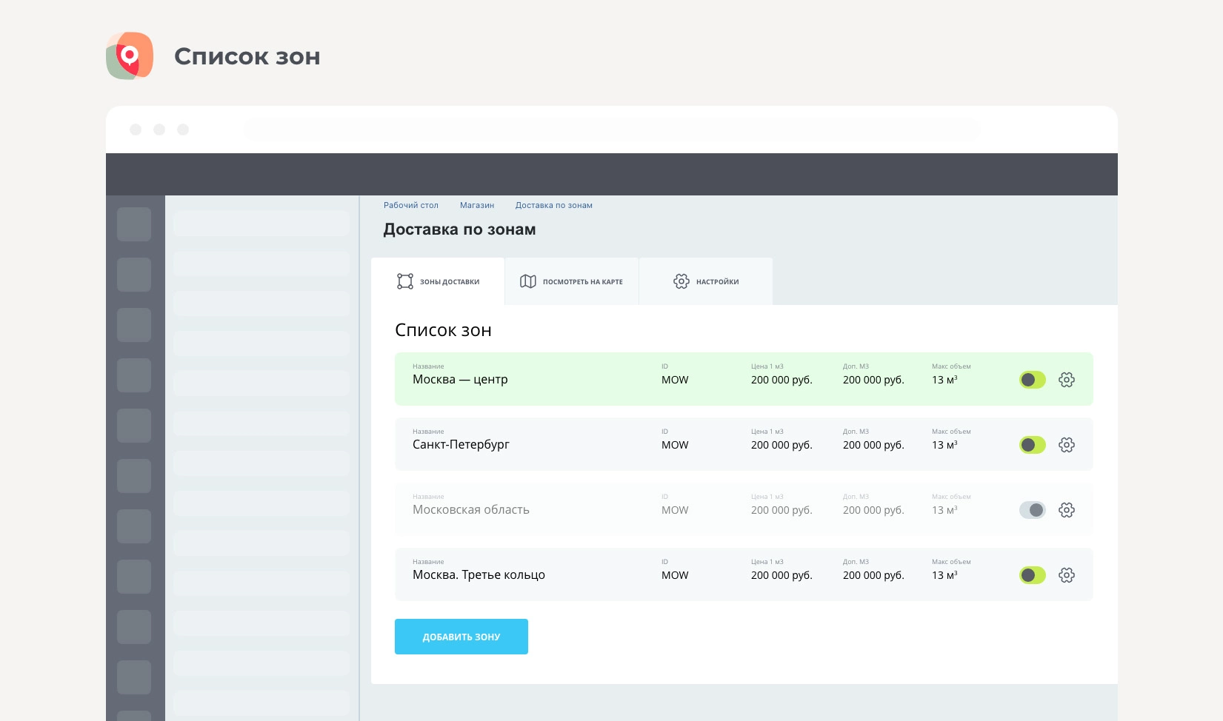Enable the Московская область zone toggle

point(1032,510)
